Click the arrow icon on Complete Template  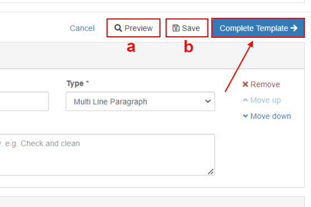pos(294,28)
